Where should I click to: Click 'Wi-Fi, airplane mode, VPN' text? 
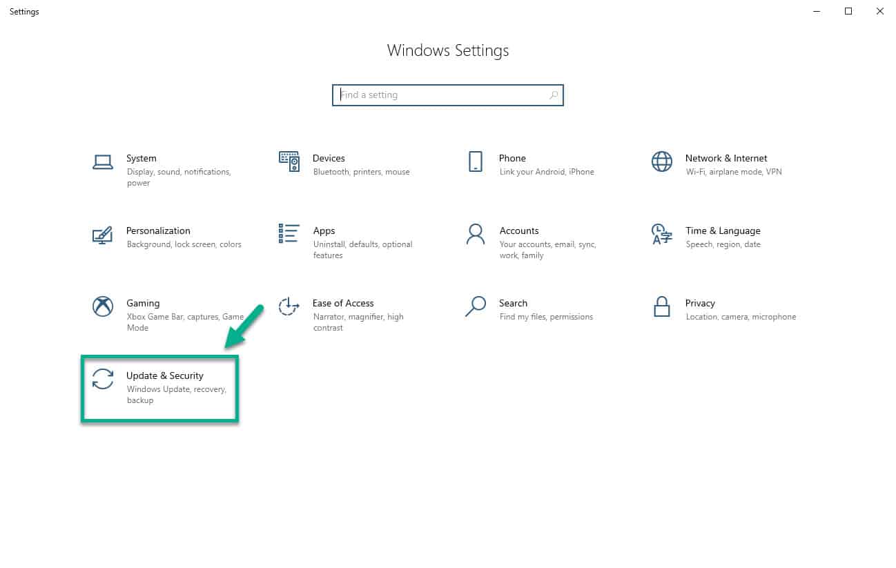pyautogui.click(x=734, y=172)
